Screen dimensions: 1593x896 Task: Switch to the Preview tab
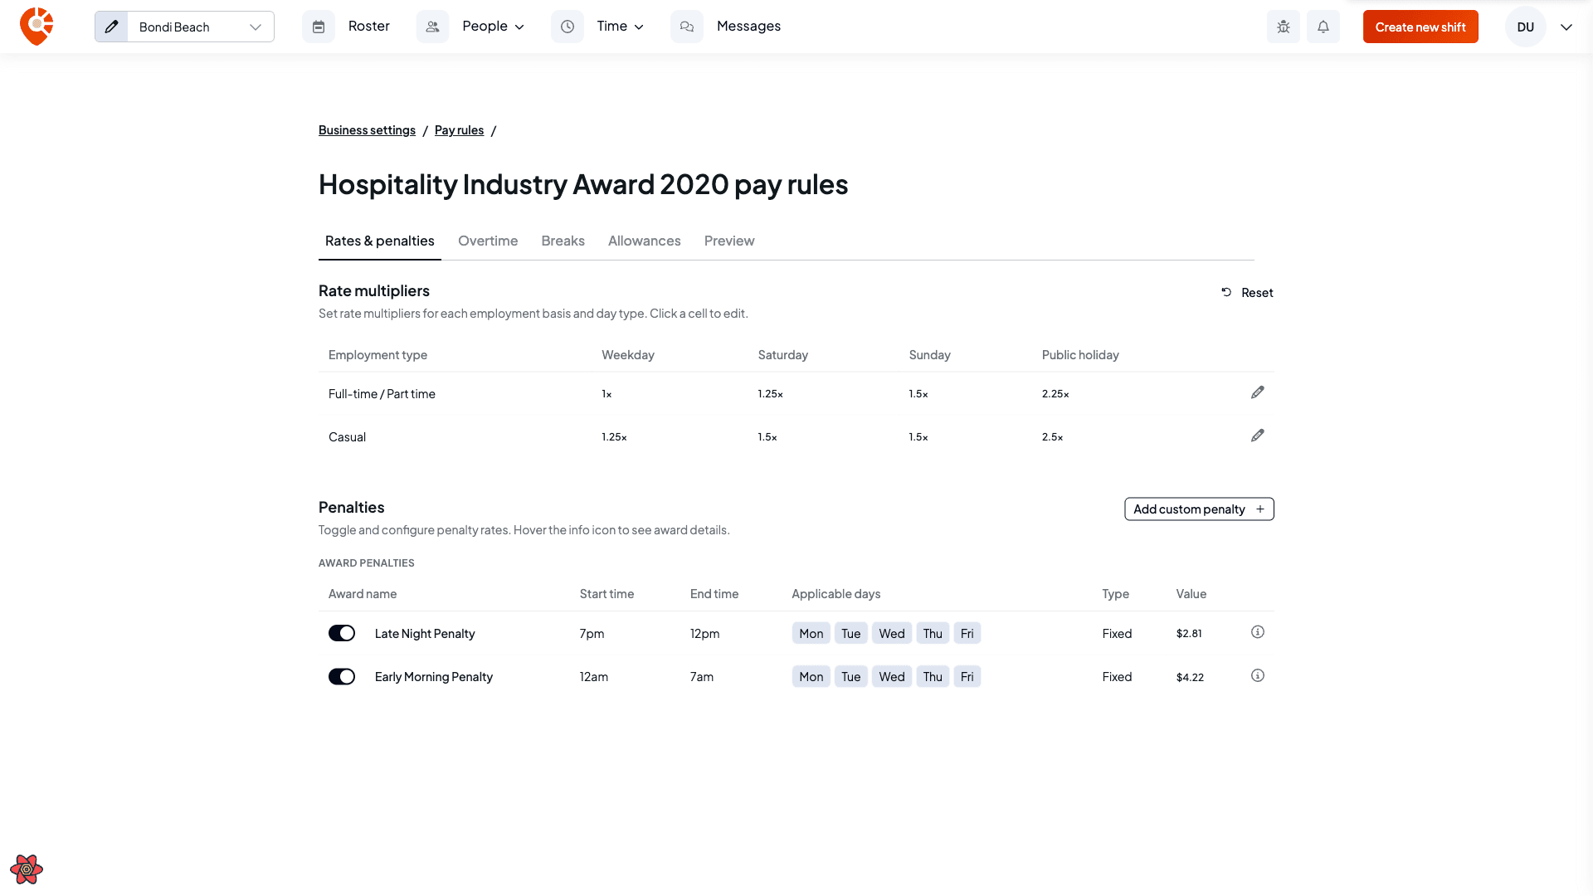tap(729, 241)
